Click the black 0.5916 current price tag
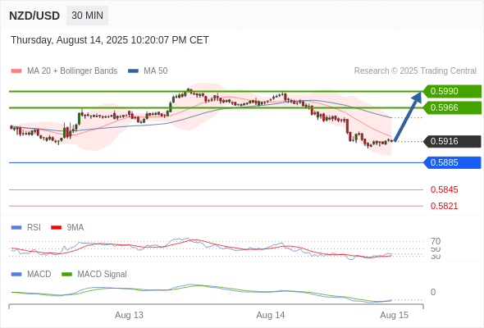Image resolution: width=484 pixels, height=328 pixels. tap(451, 141)
